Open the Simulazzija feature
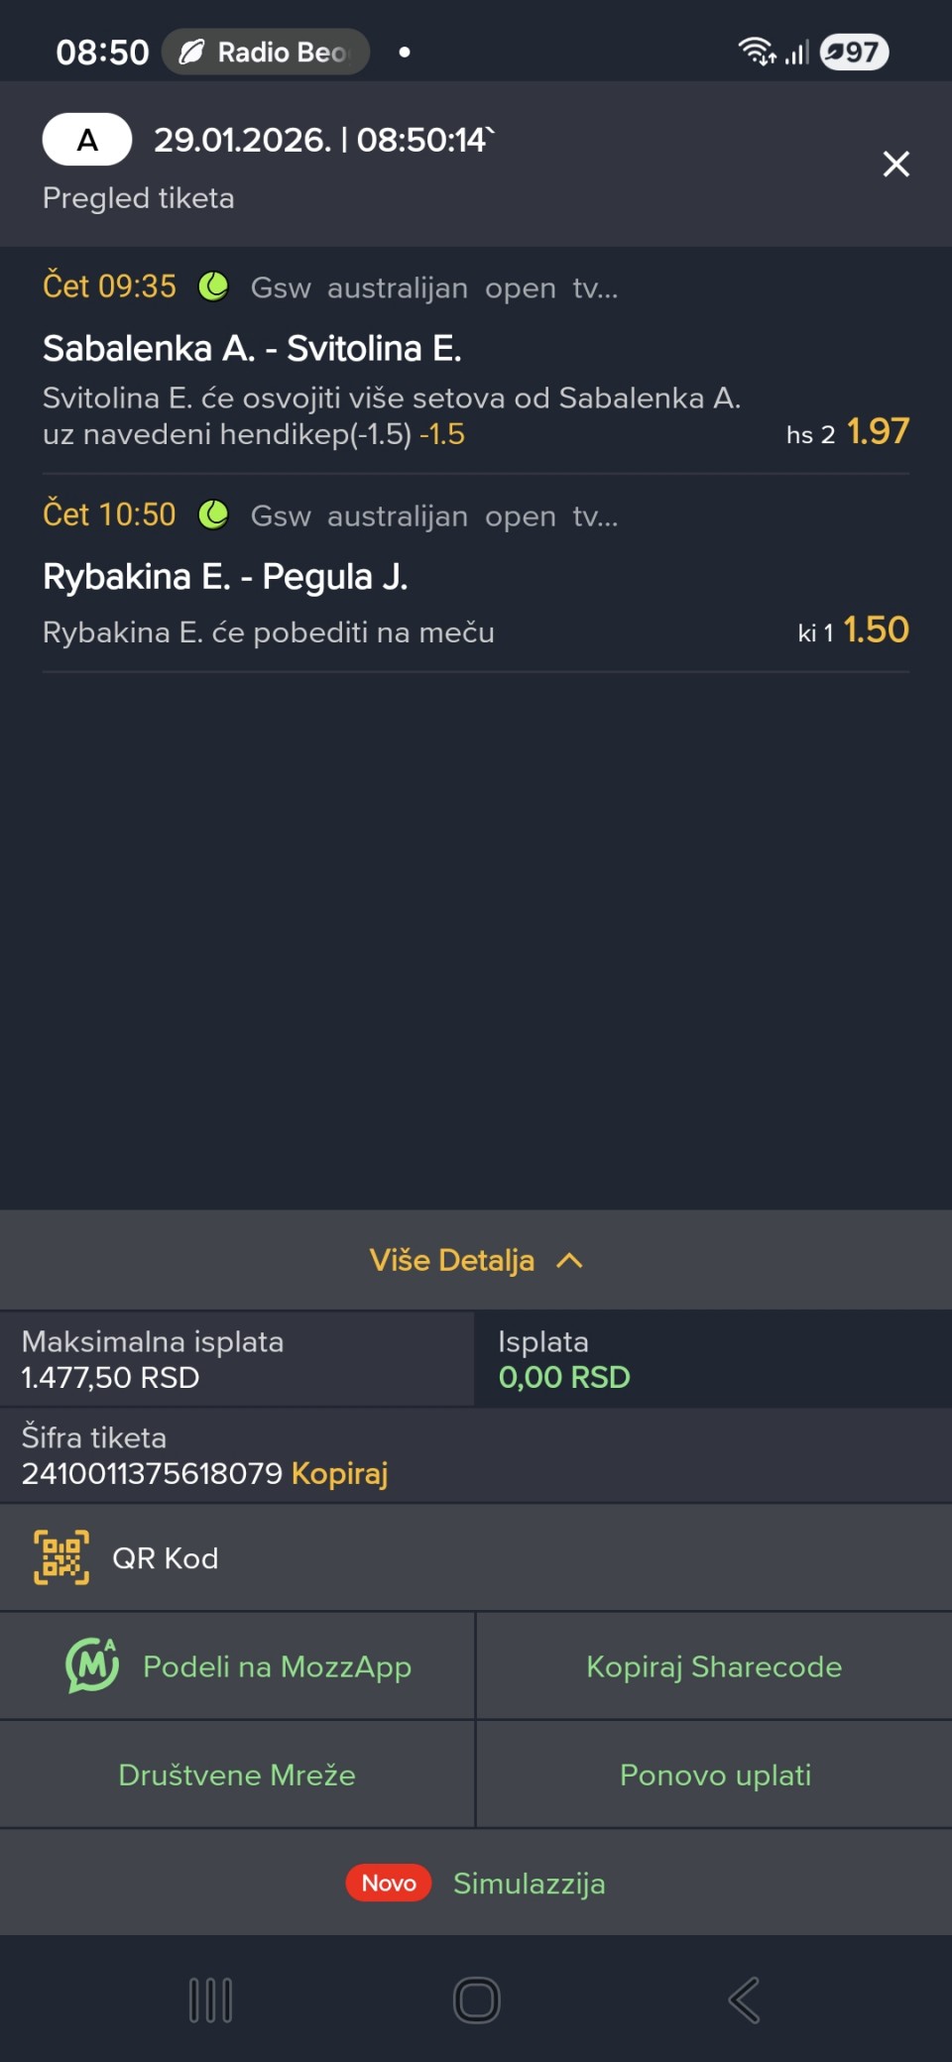This screenshot has width=952, height=2062. point(529,1883)
